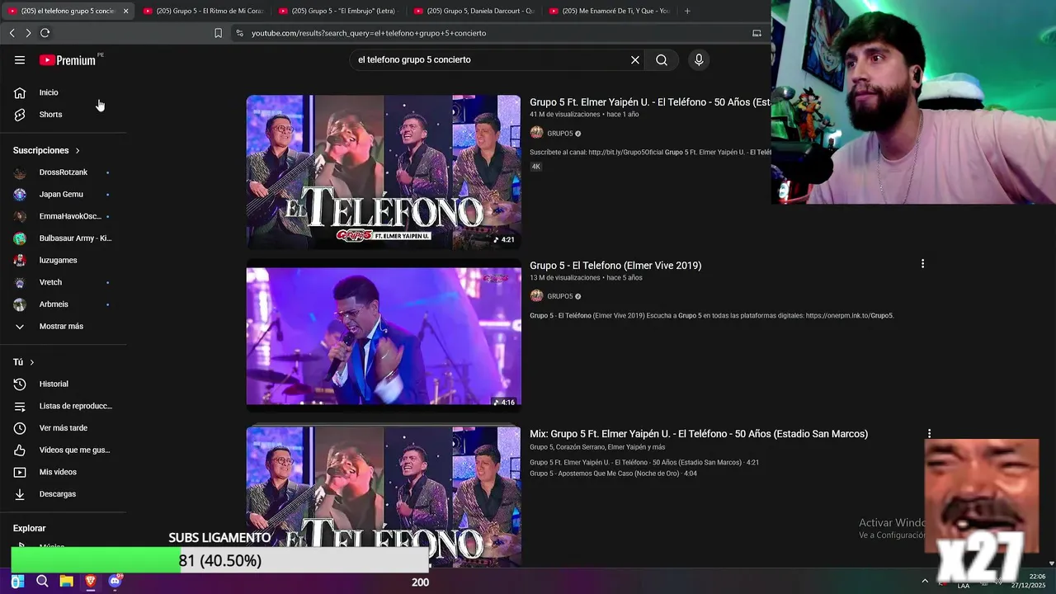Click 'Apostemos Que Me Caso' mix track line
The image size is (1056, 594).
(613, 474)
